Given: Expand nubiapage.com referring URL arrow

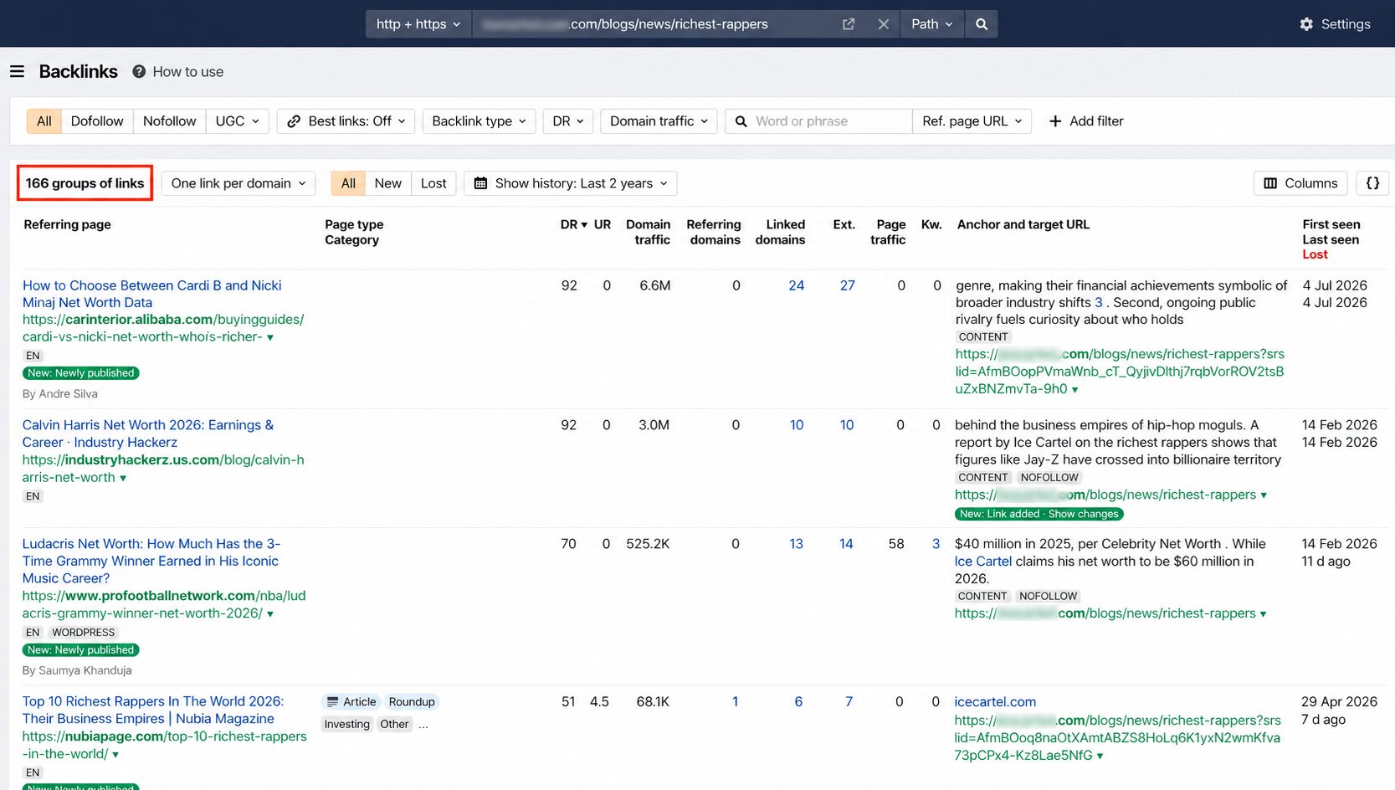Looking at the screenshot, I should coord(115,754).
